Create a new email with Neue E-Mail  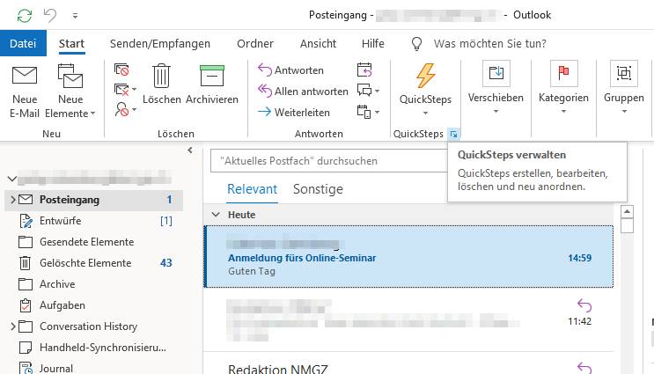[x=25, y=92]
